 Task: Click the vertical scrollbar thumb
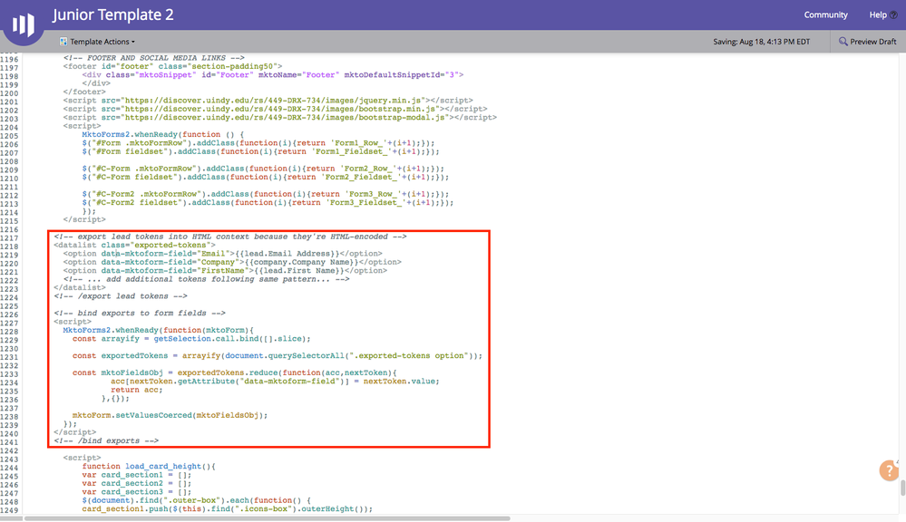coord(902,488)
